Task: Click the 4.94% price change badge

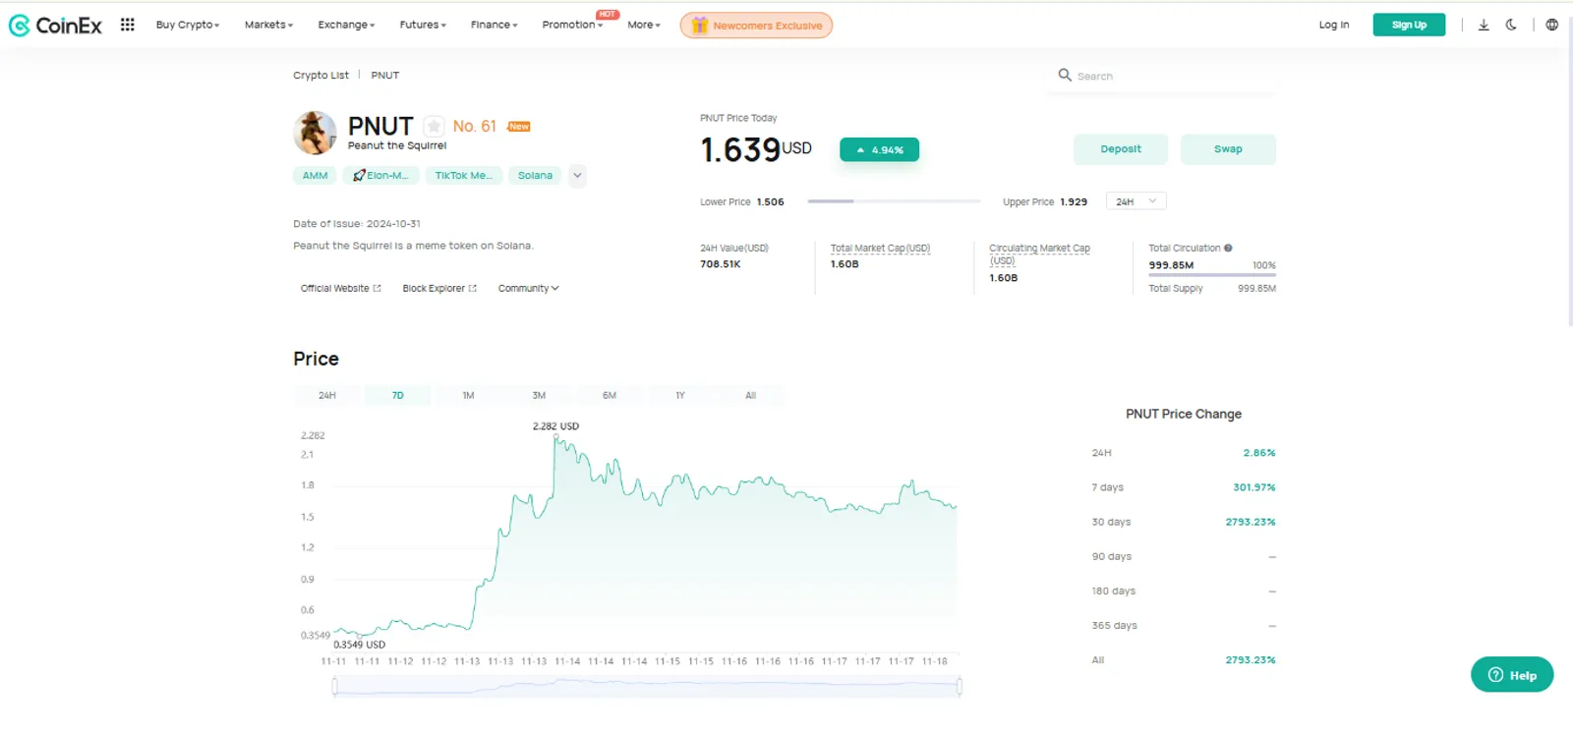Action: 879,149
